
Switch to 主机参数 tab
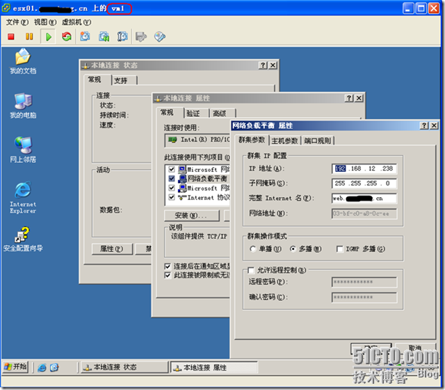(284, 141)
